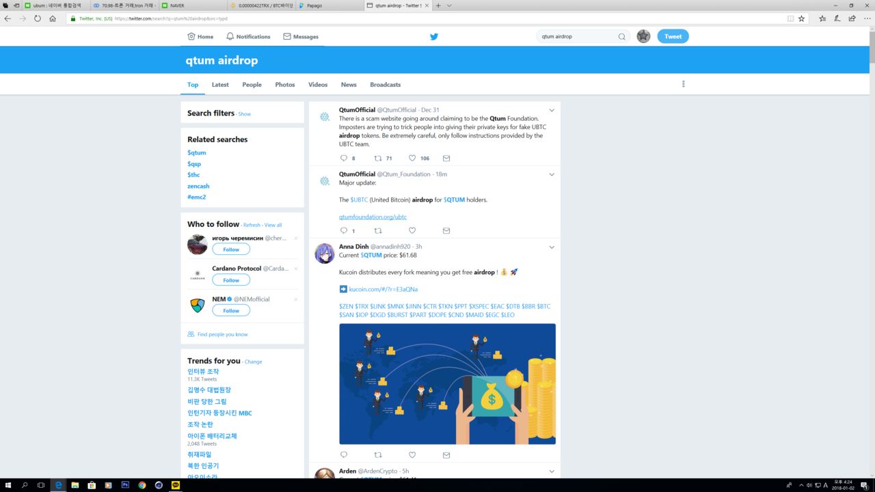
Task: Switch to the Latest tab
Action: [220, 85]
